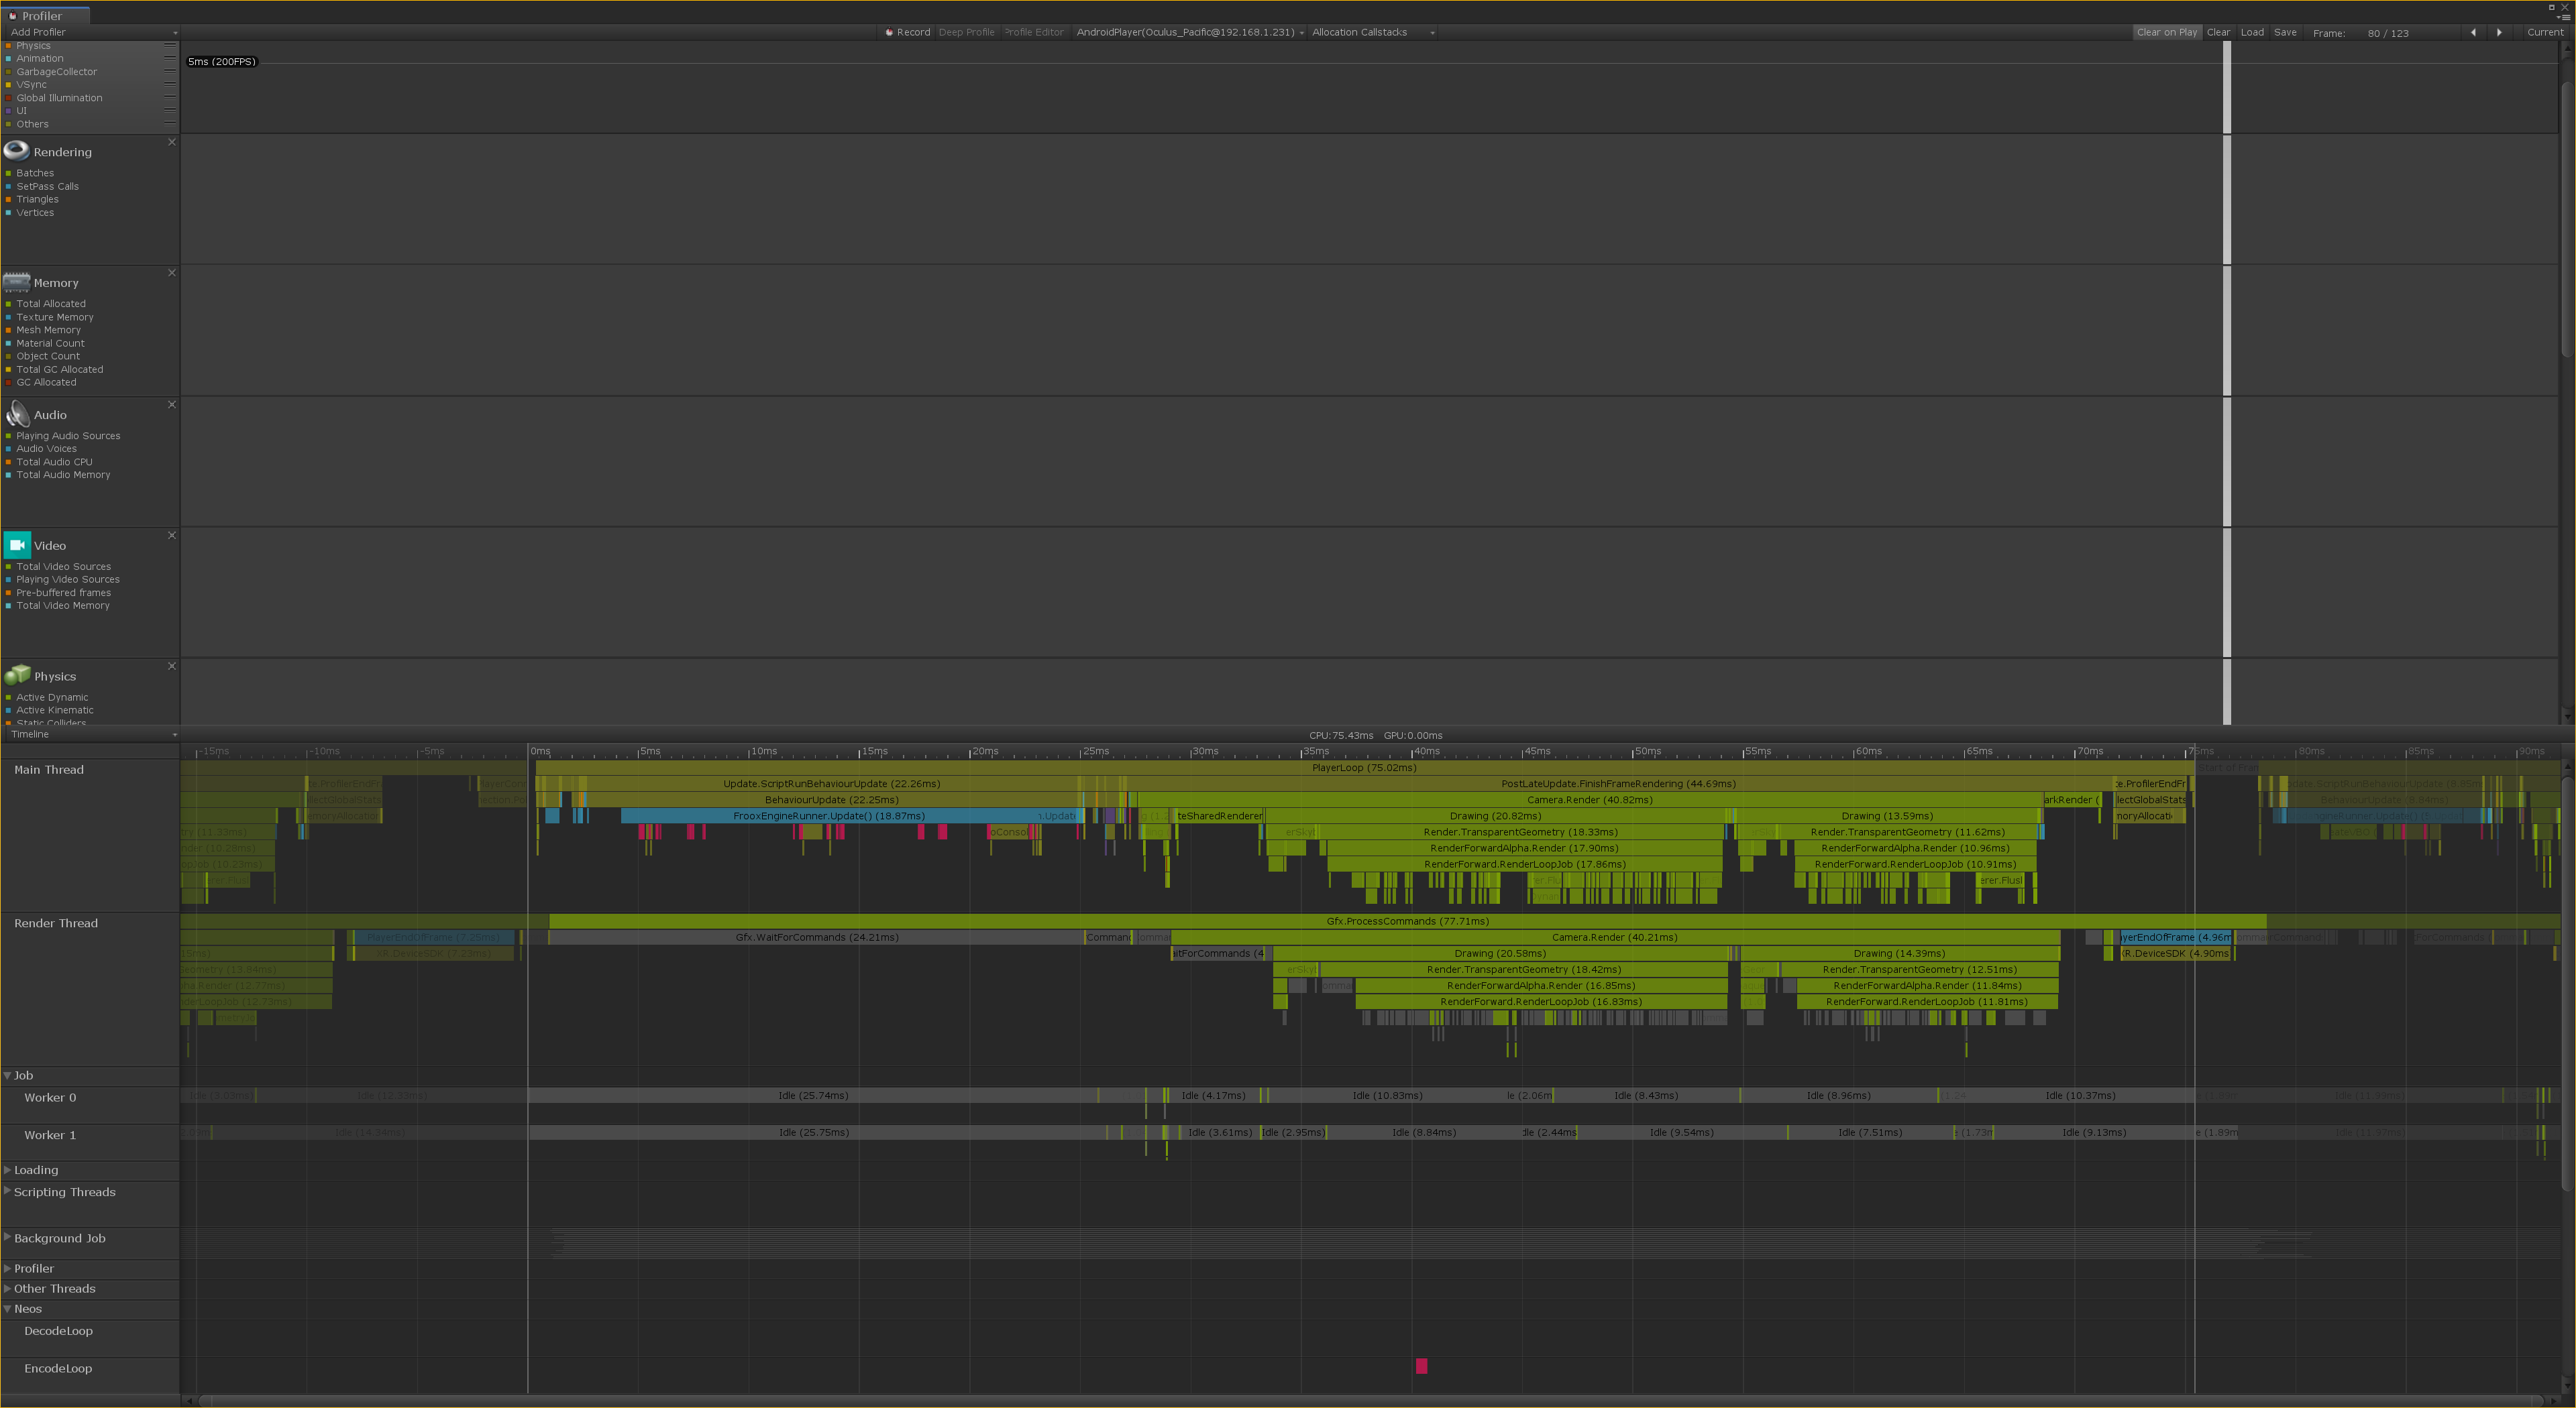Viewport: 2576px width, 1408px height.
Task: Close the Audio profiler module
Action: (172, 405)
